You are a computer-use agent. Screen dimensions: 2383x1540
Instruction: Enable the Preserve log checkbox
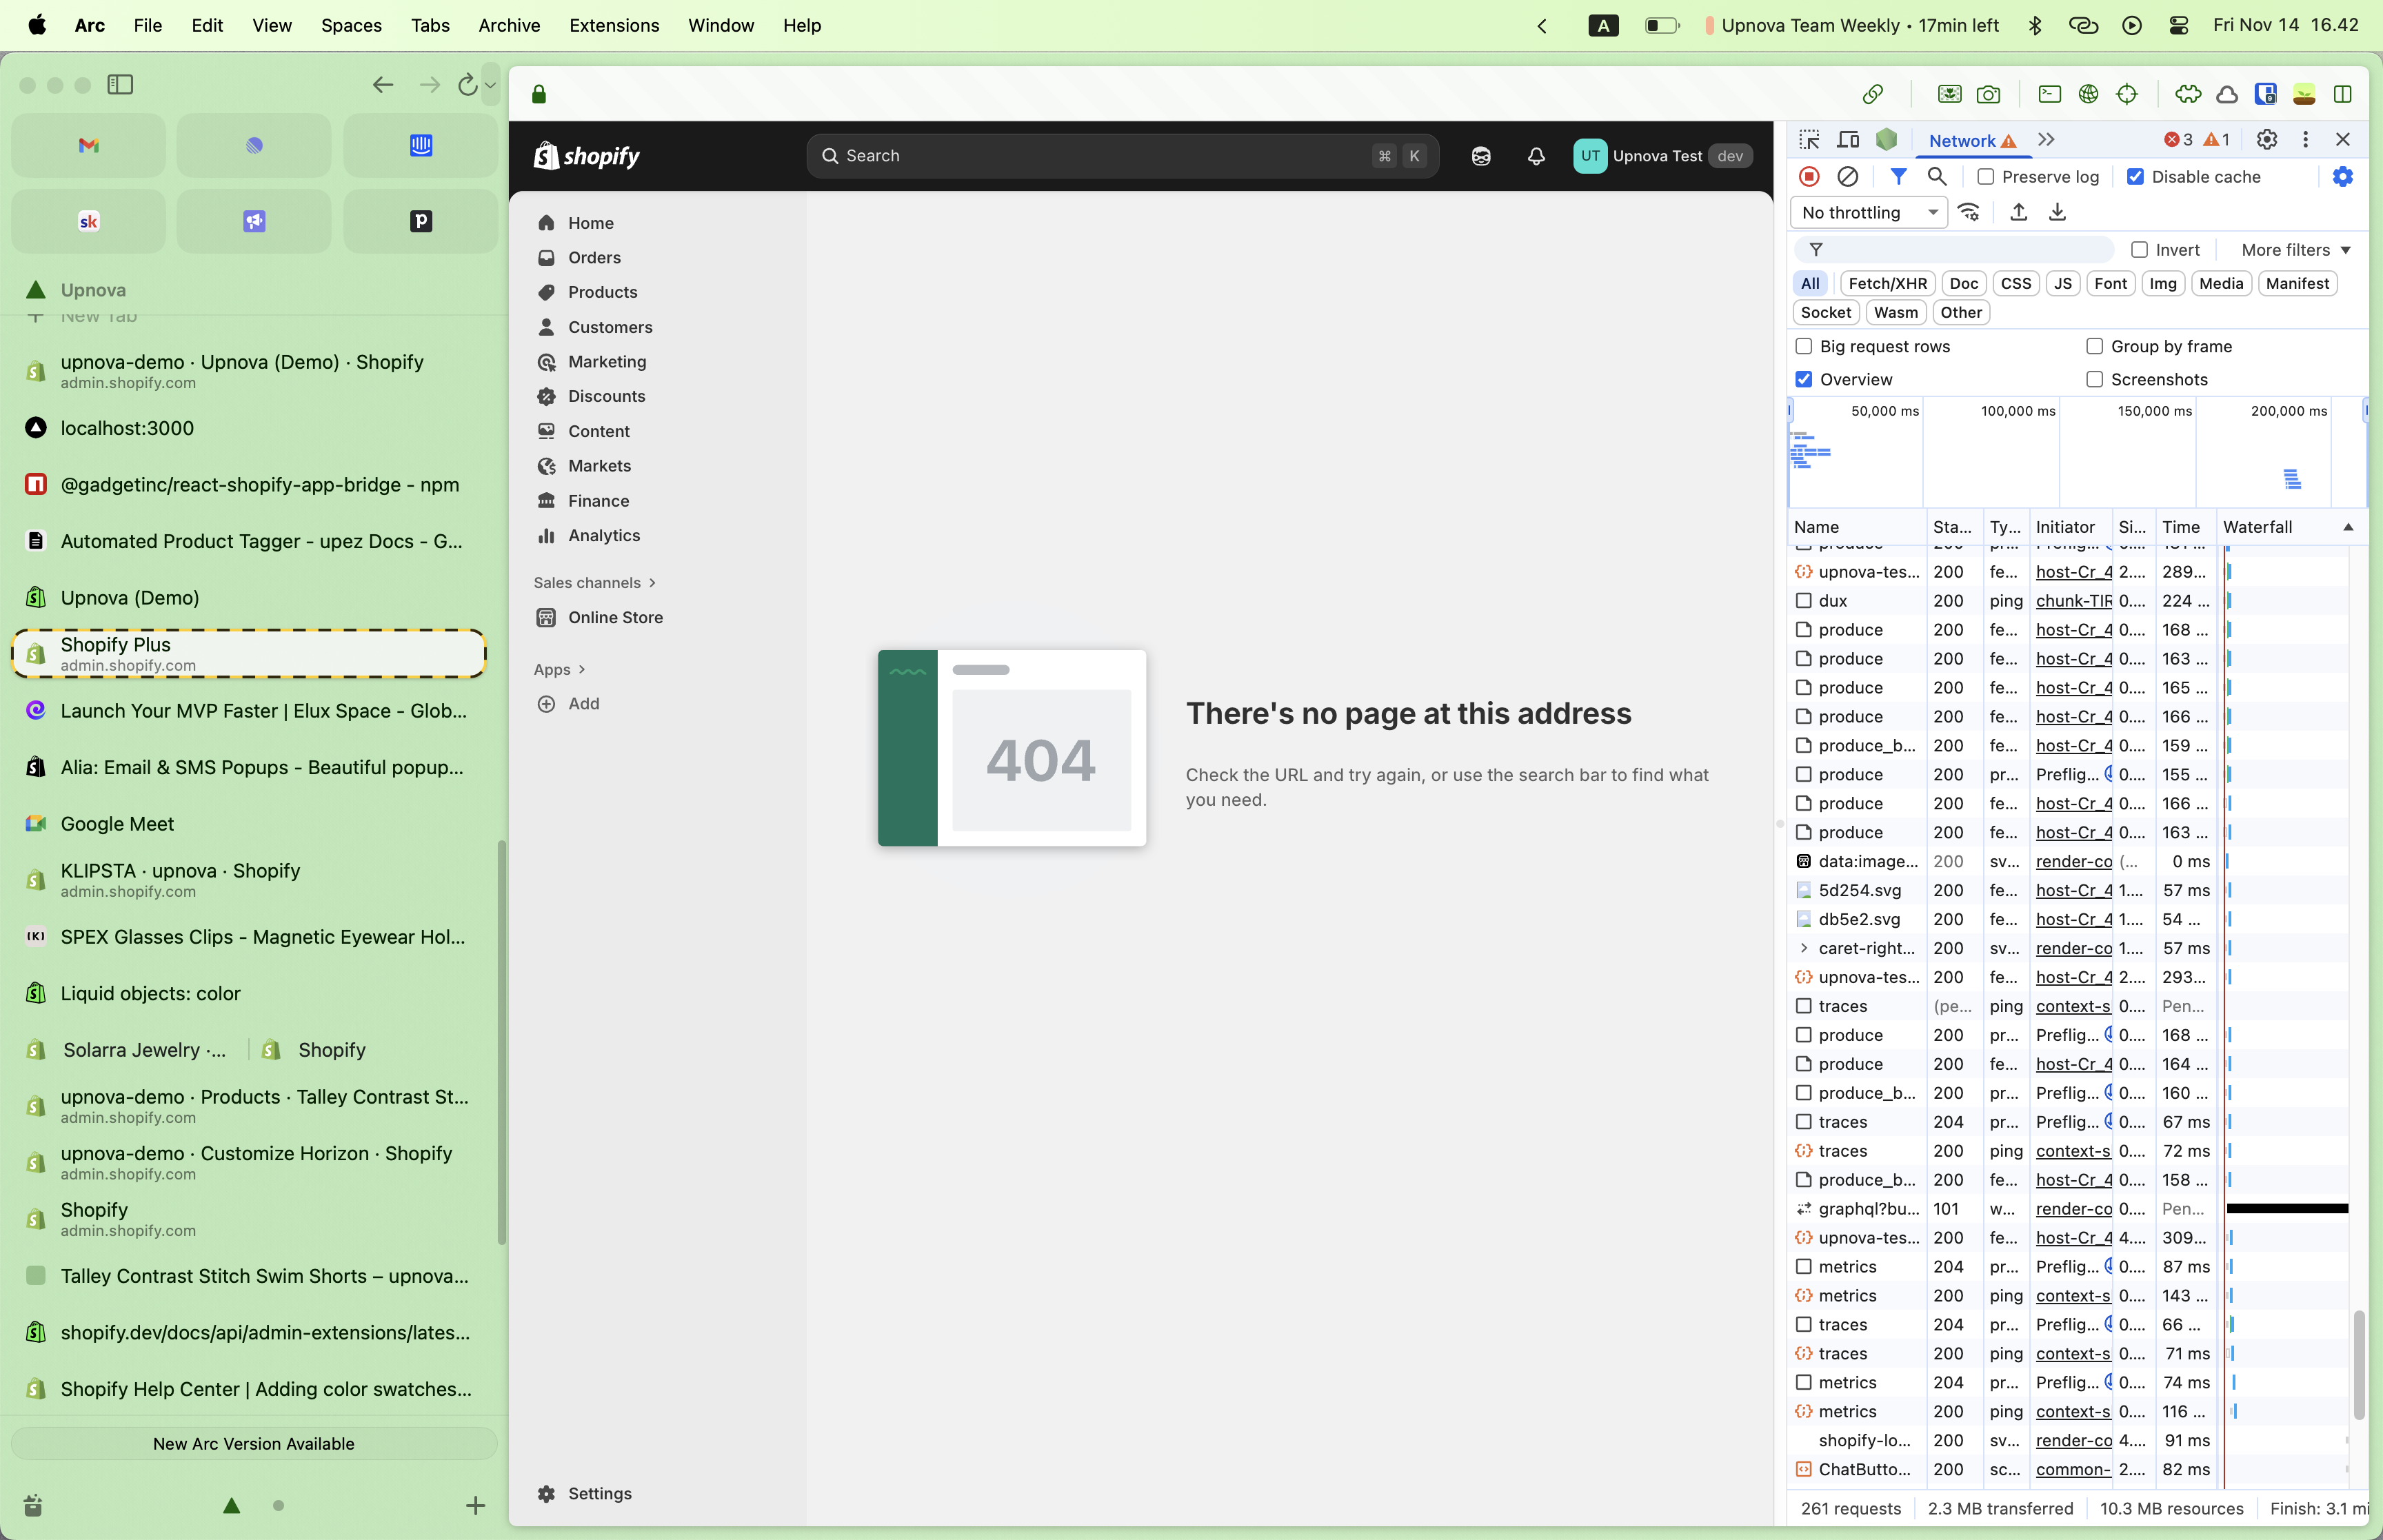coord(1986,177)
